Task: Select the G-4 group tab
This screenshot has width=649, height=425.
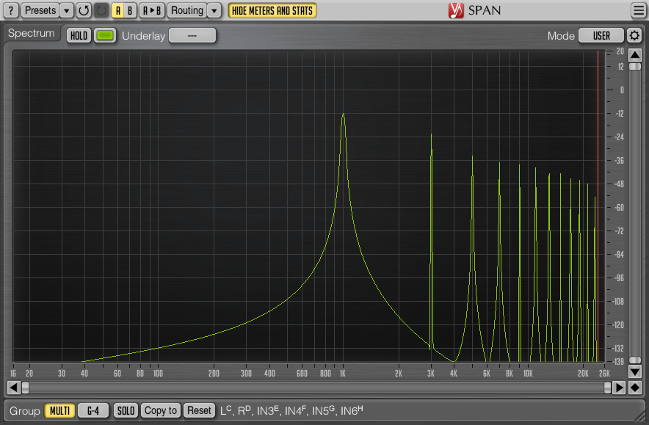Action: coord(93,410)
